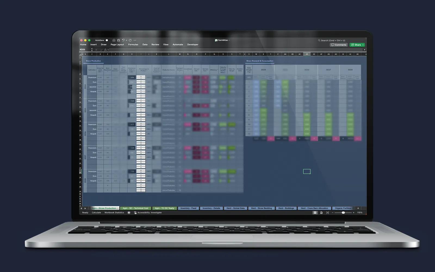Open the Herd - Straw Bedding sheet

[261, 208]
